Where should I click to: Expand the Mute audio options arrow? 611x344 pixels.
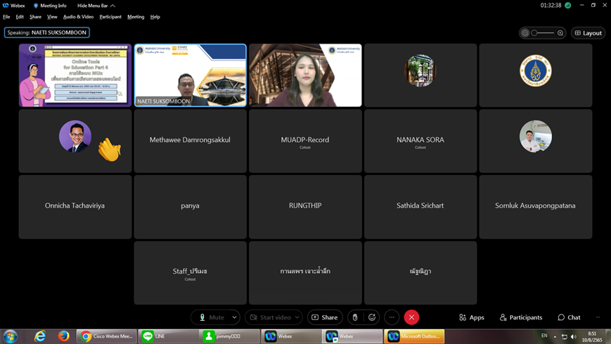234,317
